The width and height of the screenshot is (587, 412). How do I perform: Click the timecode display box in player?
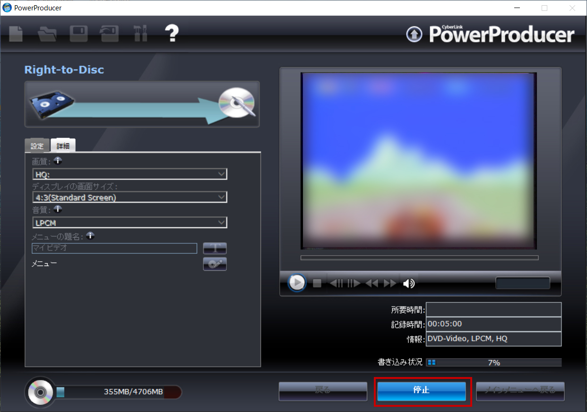coord(523,283)
